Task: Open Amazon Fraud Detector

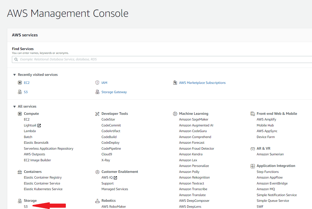Action: [197, 149]
